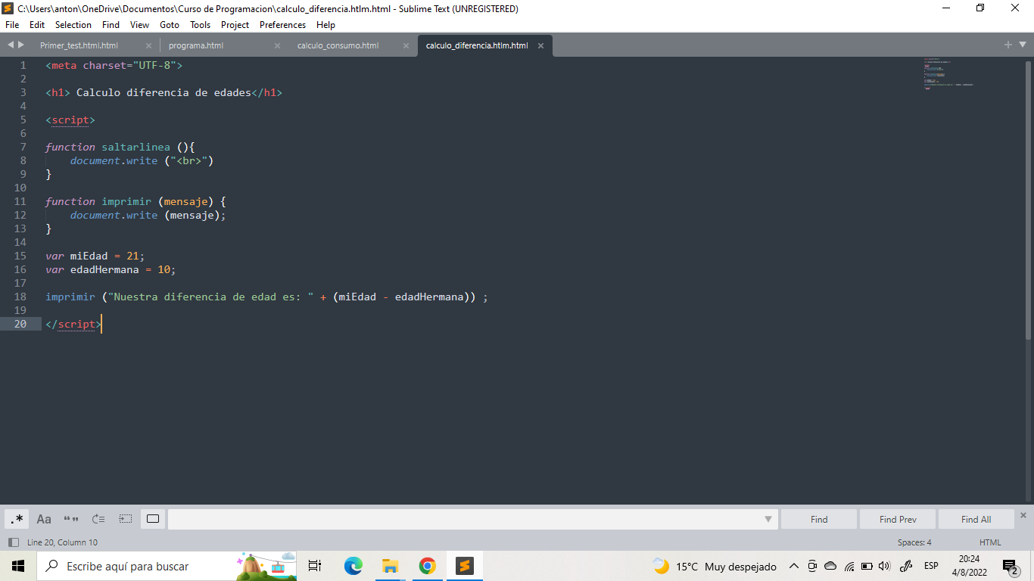Viewport: 1034px width, 581px height.
Task: Toggle highlight matches option
Action: [153, 519]
